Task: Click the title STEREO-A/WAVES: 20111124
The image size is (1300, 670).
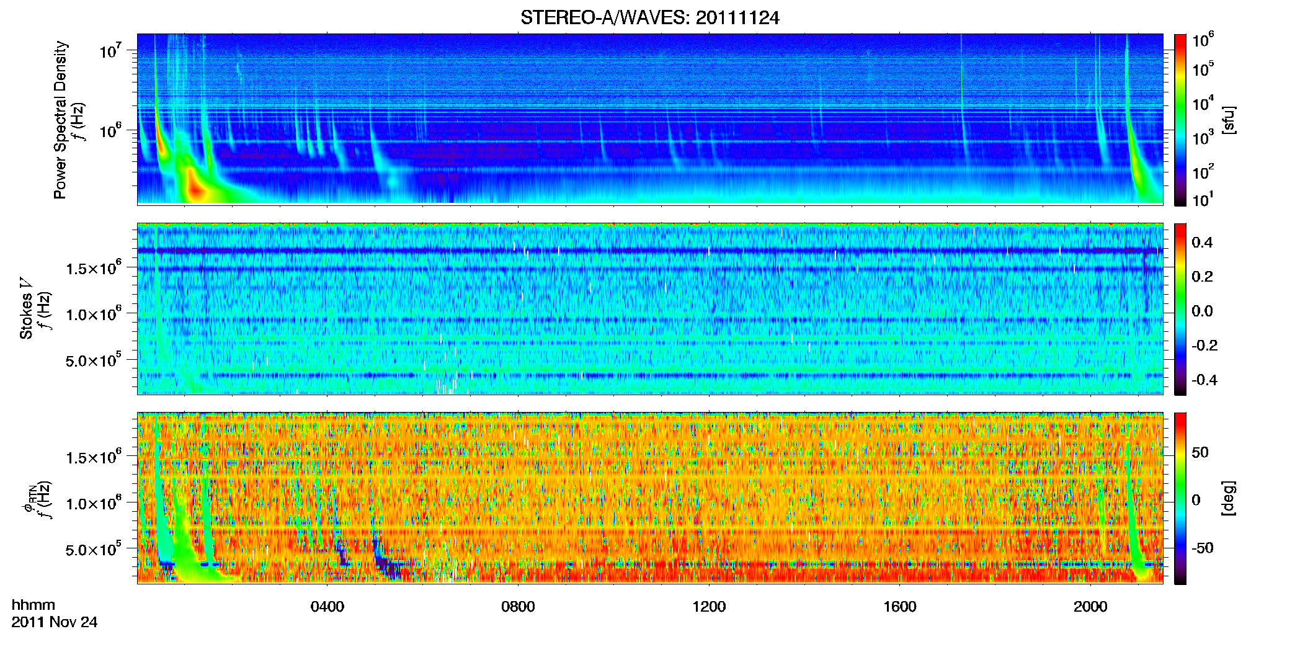Action: tap(649, 18)
